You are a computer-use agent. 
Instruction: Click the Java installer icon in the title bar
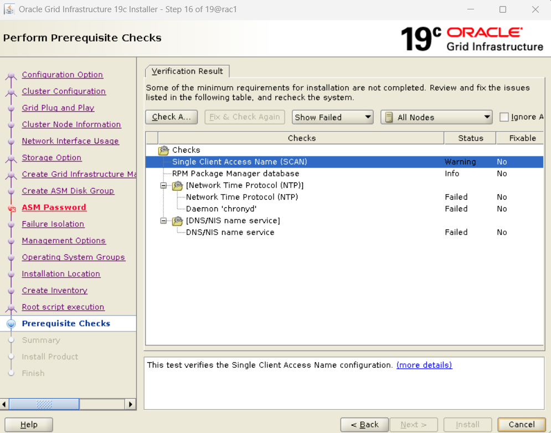(9, 9)
